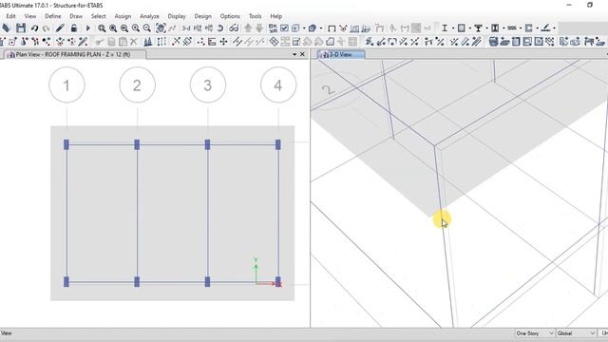Open the Options menu
Viewport: 608px width, 342px height.
(230, 16)
